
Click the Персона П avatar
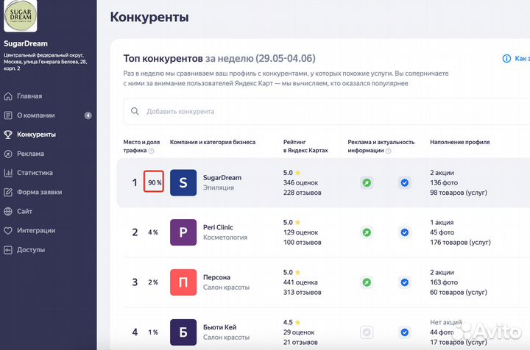183,282
